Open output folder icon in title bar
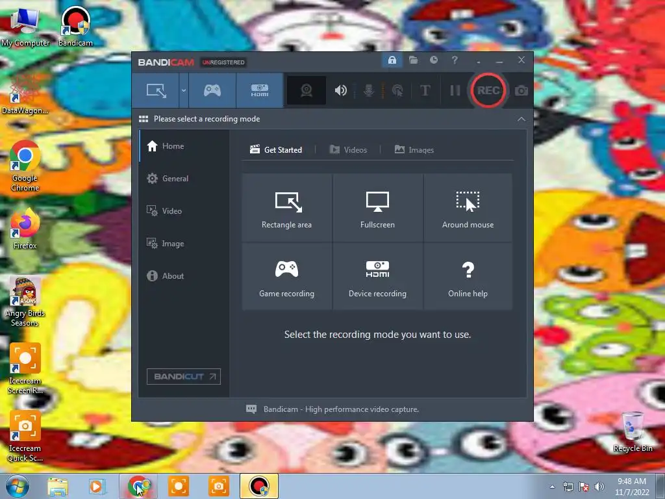The image size is (665, 499). point(413,60)
